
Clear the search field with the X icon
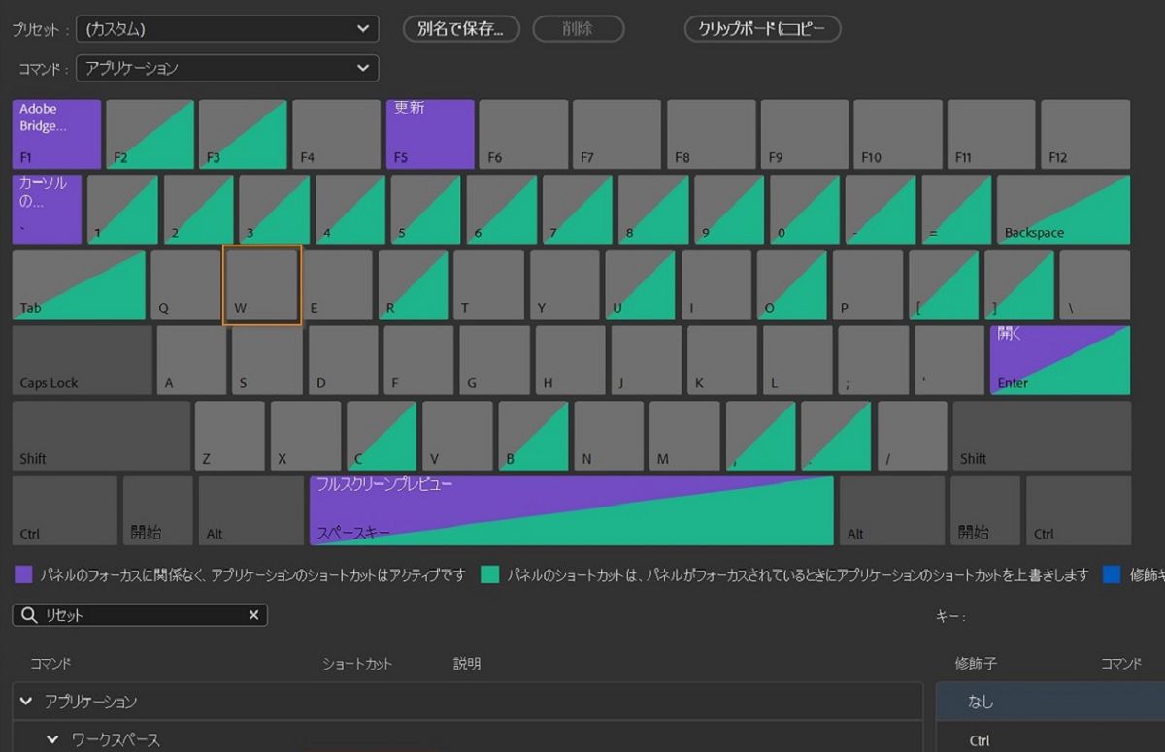pos(253,615)
